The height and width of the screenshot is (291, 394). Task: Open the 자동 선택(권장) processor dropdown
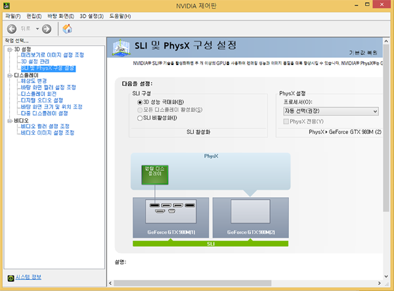(x=331, y=111)
